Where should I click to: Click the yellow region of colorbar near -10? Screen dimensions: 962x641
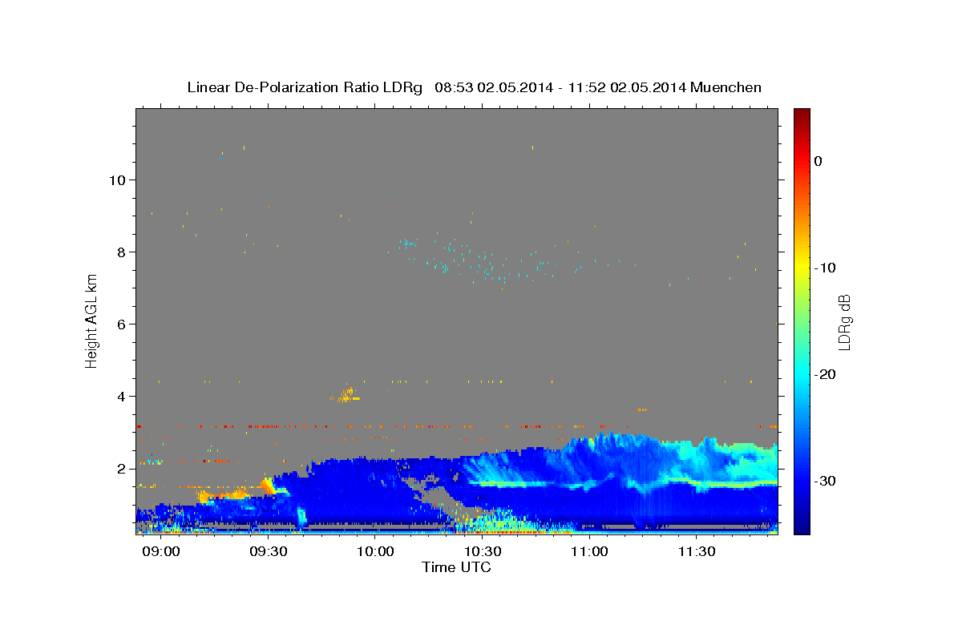point(801,268)
